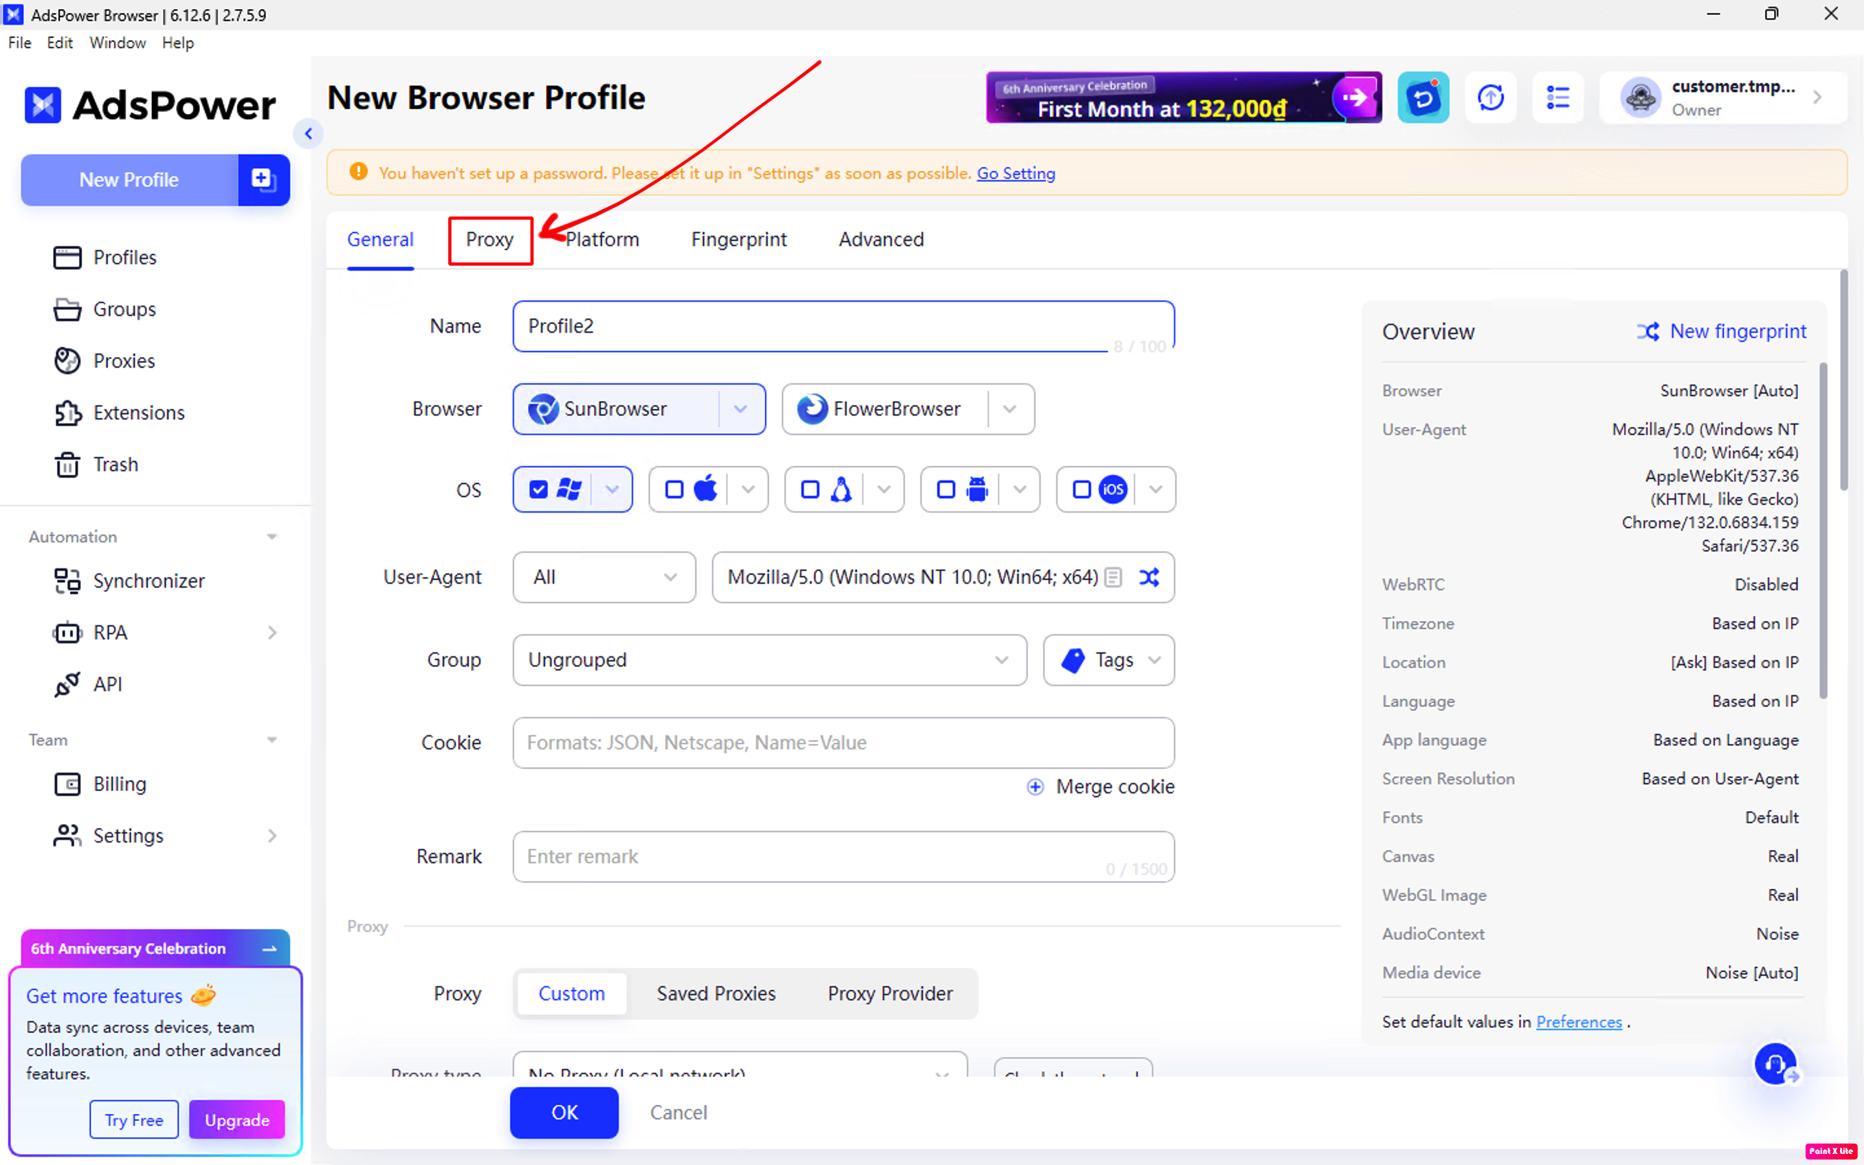Open the Help menu
Viewport: 1864px width, 1165px height.
pos(178,43)
